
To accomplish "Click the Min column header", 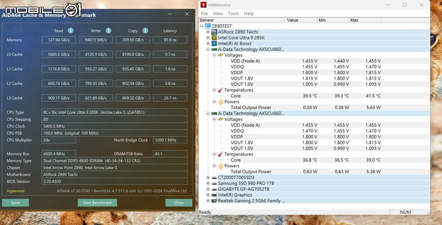I will (x=333, y=20).
